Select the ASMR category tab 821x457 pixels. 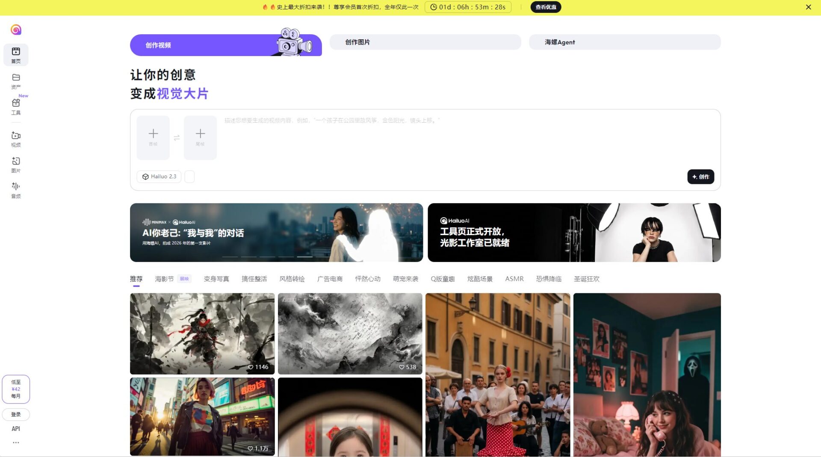click(514, 279)
